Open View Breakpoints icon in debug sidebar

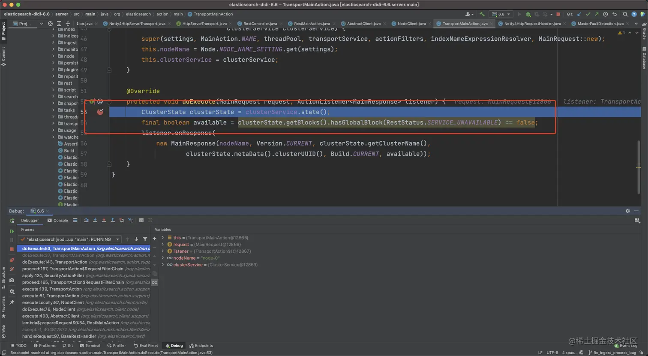tap(12, 260)
